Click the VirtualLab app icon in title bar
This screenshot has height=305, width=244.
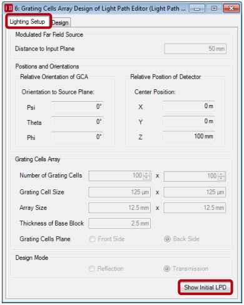tap(9, 8)
